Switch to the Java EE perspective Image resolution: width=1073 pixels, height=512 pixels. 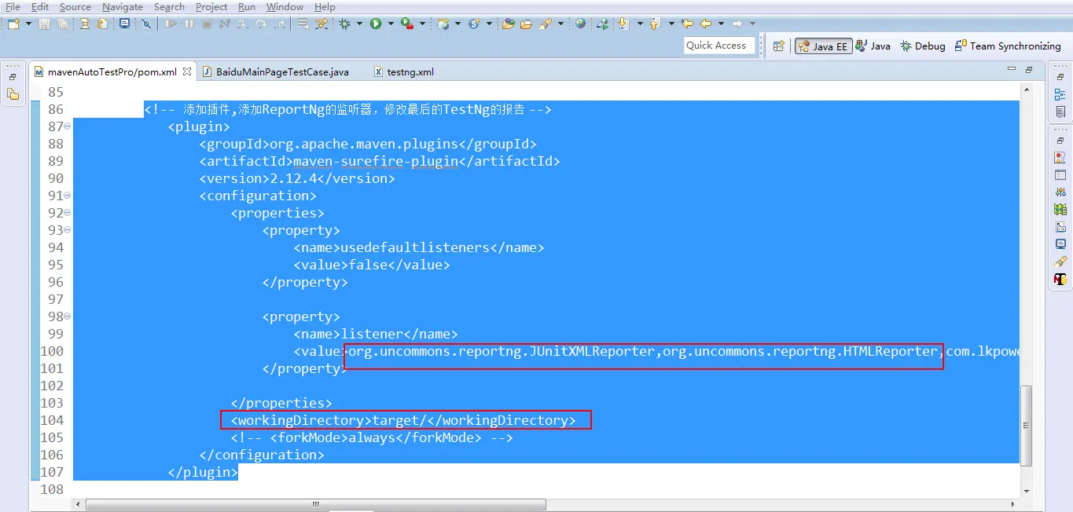point(823,46)
